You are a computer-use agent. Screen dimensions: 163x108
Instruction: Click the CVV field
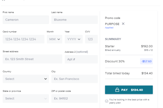[x=91, y=39]
